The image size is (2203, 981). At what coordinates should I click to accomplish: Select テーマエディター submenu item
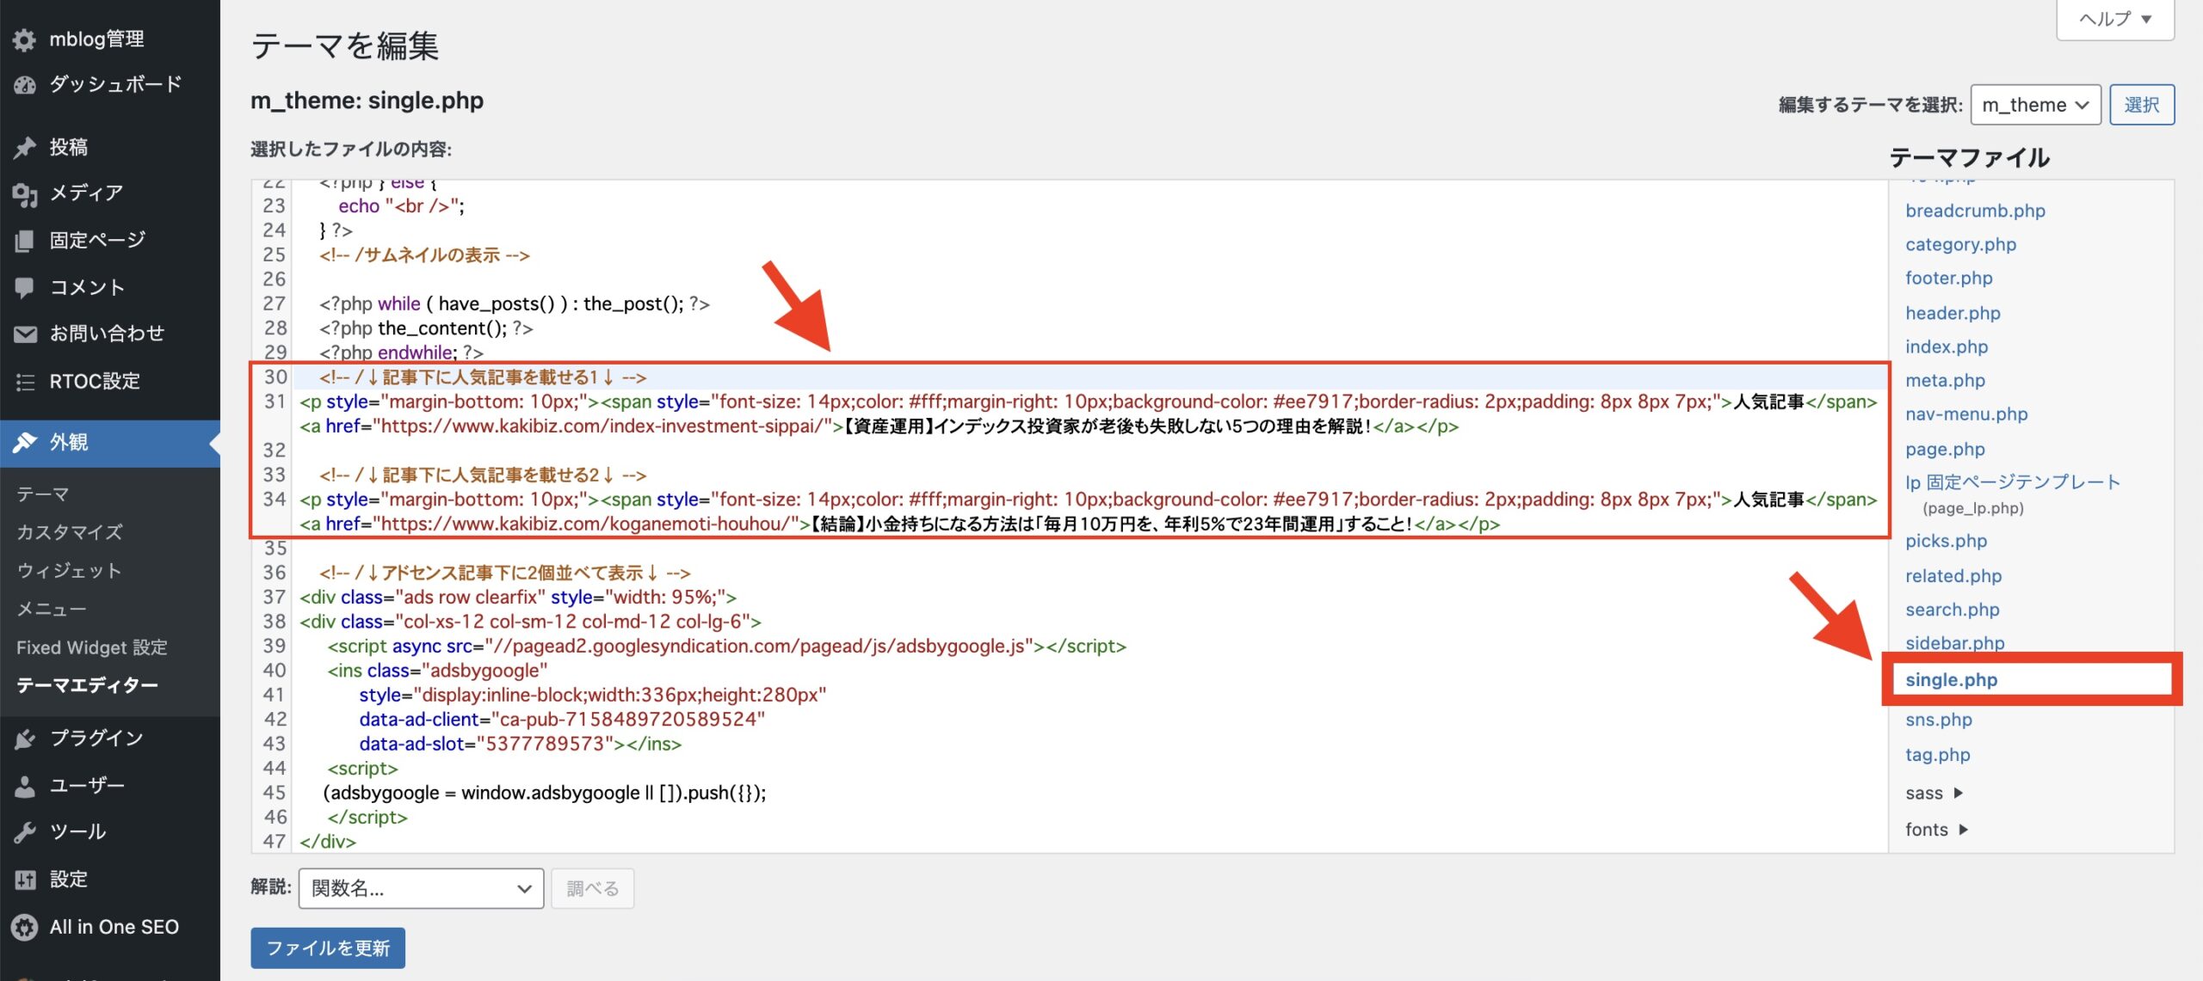(x=87, y=685)
